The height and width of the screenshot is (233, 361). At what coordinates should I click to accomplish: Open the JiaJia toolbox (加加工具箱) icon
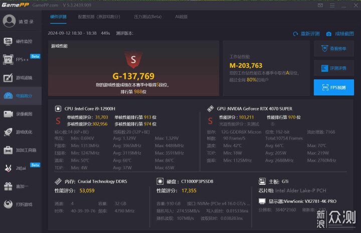tap(8, 150)
